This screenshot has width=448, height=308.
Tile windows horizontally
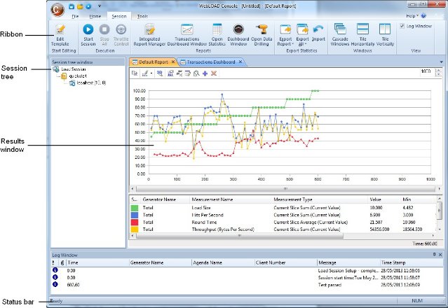[x=364, y=29]
